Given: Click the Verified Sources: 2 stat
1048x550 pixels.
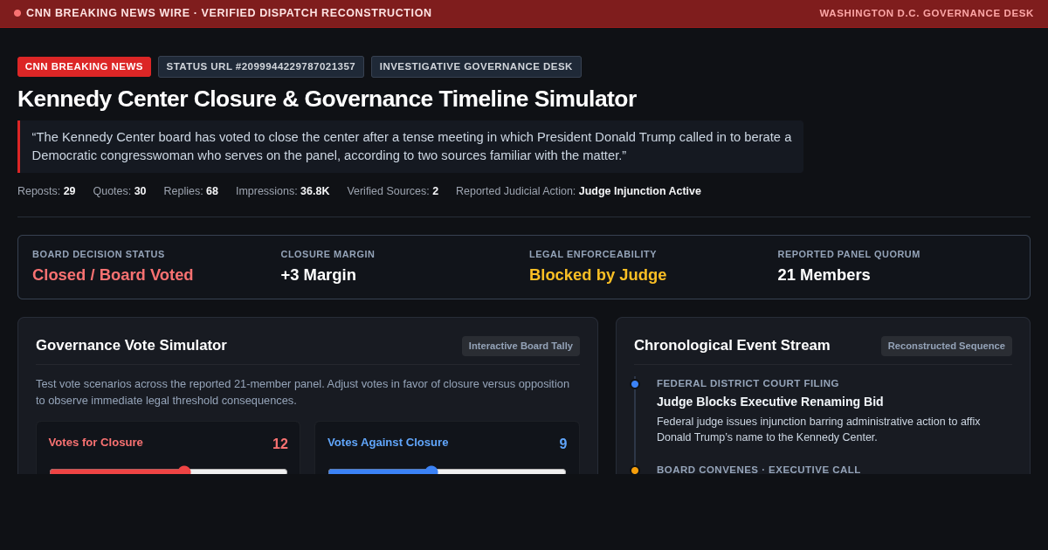Looking at the screenshot, I should click(x=393, y=191).
